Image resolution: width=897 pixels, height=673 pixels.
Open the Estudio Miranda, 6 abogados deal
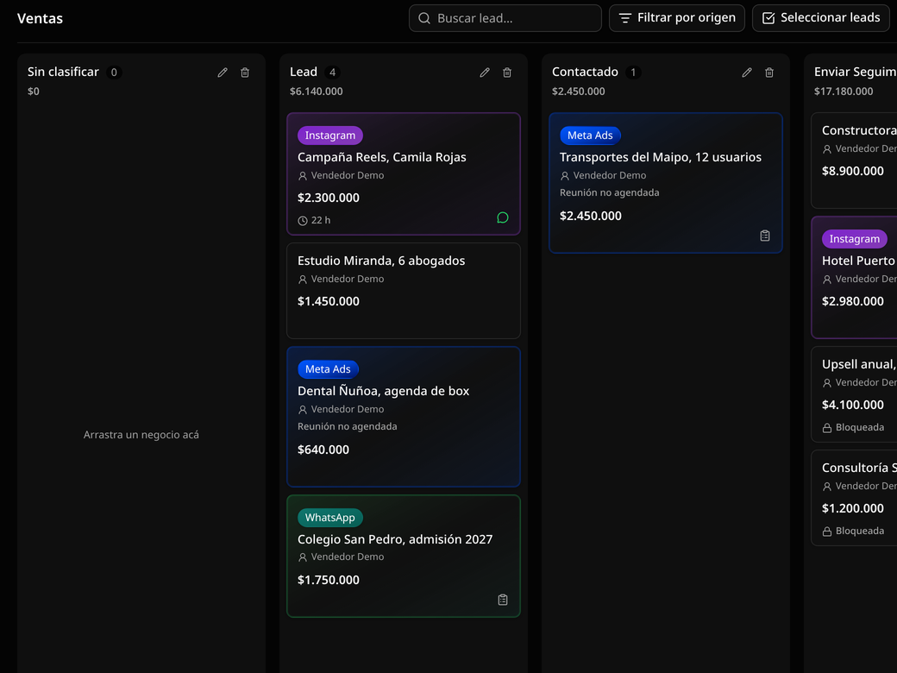click(x=404, y=291)
